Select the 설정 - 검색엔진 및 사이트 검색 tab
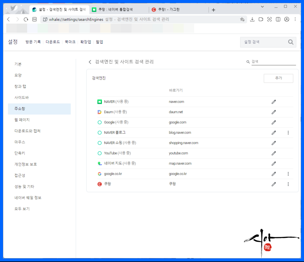The image size is (304, 262). click(59, 10)
